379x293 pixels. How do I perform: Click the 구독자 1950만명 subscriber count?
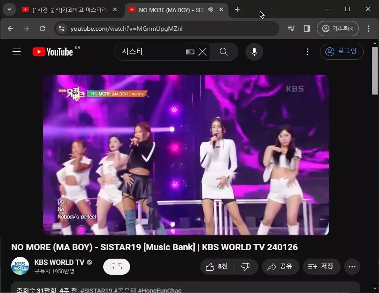[x=55, y=271]
